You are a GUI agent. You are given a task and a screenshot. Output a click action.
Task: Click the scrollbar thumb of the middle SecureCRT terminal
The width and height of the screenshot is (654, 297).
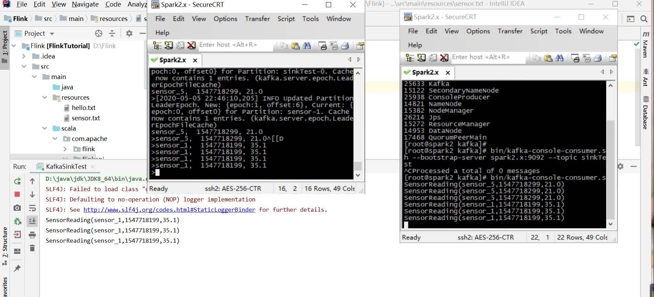coord(358,166)
